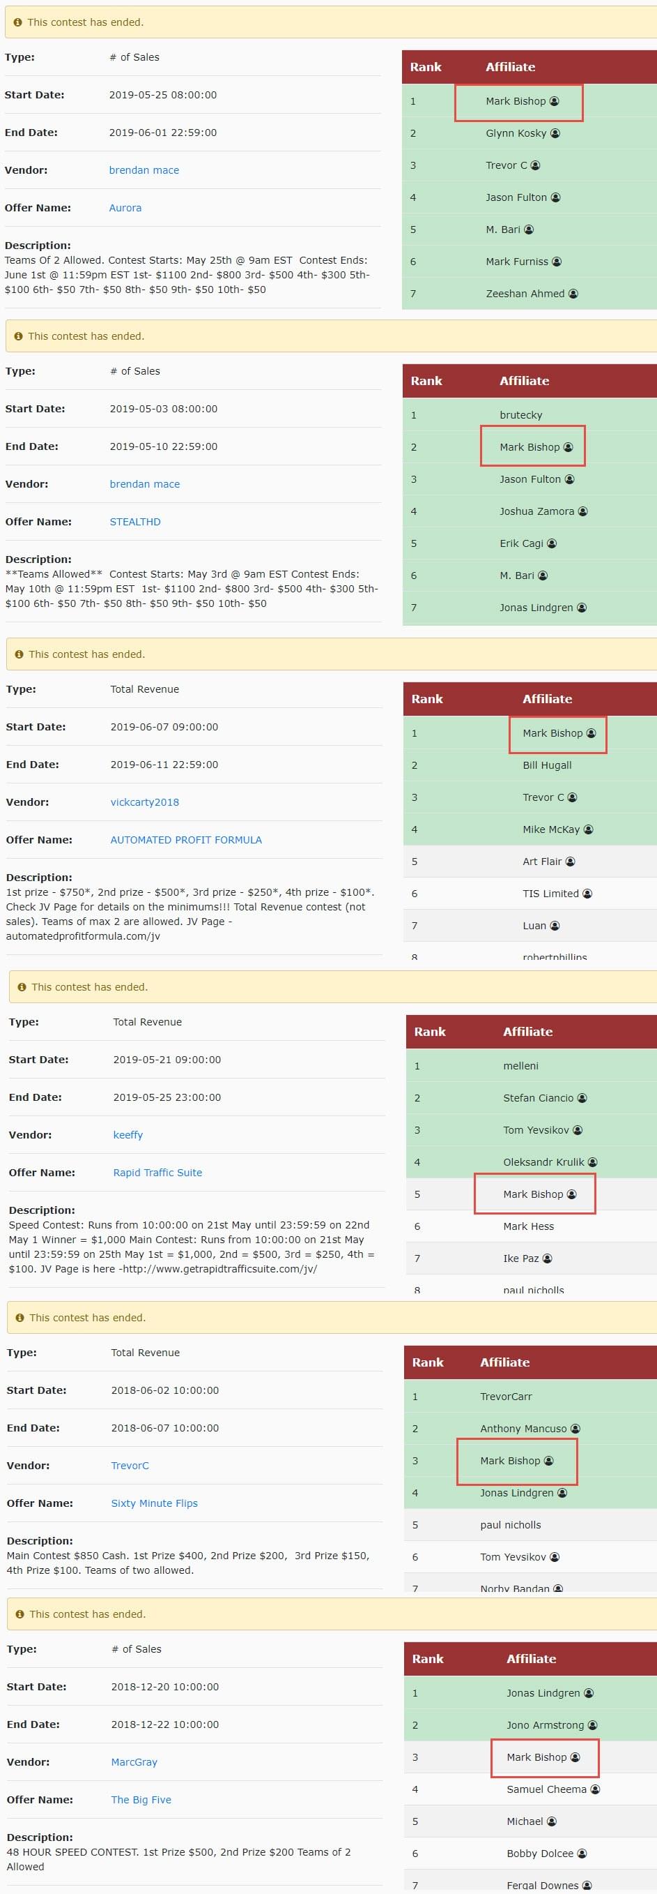
Task: Click M. Bari's profile icon in STEALTHD leaderboard
Action: click(543, 575)
